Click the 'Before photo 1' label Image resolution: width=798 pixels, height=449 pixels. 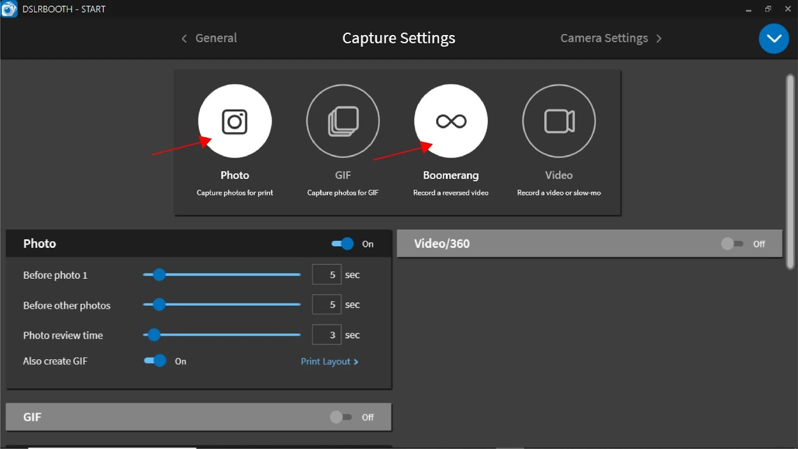point(55,275)
